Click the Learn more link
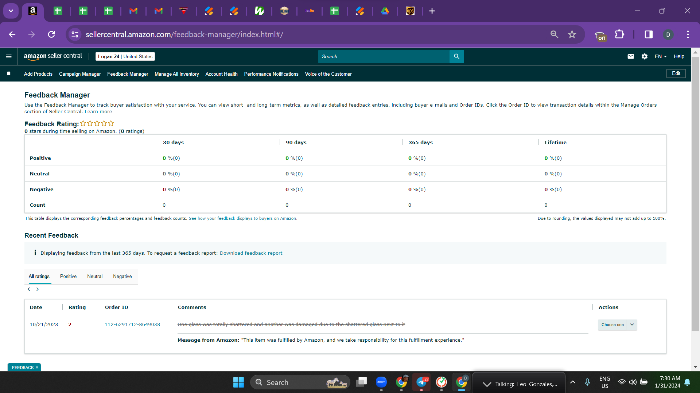This screenshot has height=393, width=700. coord(98,112)
